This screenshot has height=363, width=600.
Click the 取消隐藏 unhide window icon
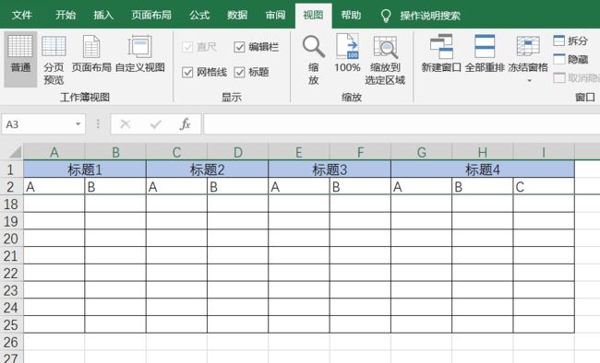(559, 78)
